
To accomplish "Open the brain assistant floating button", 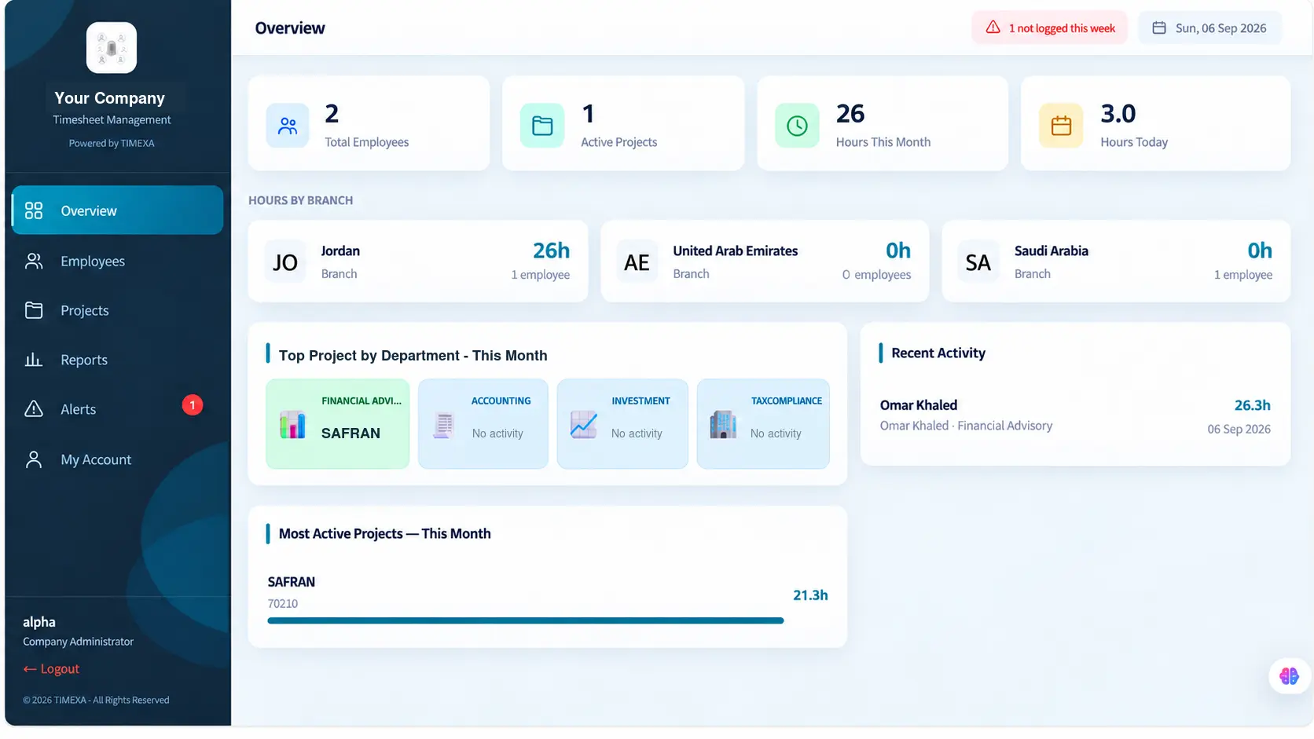I will point(1289,675).
